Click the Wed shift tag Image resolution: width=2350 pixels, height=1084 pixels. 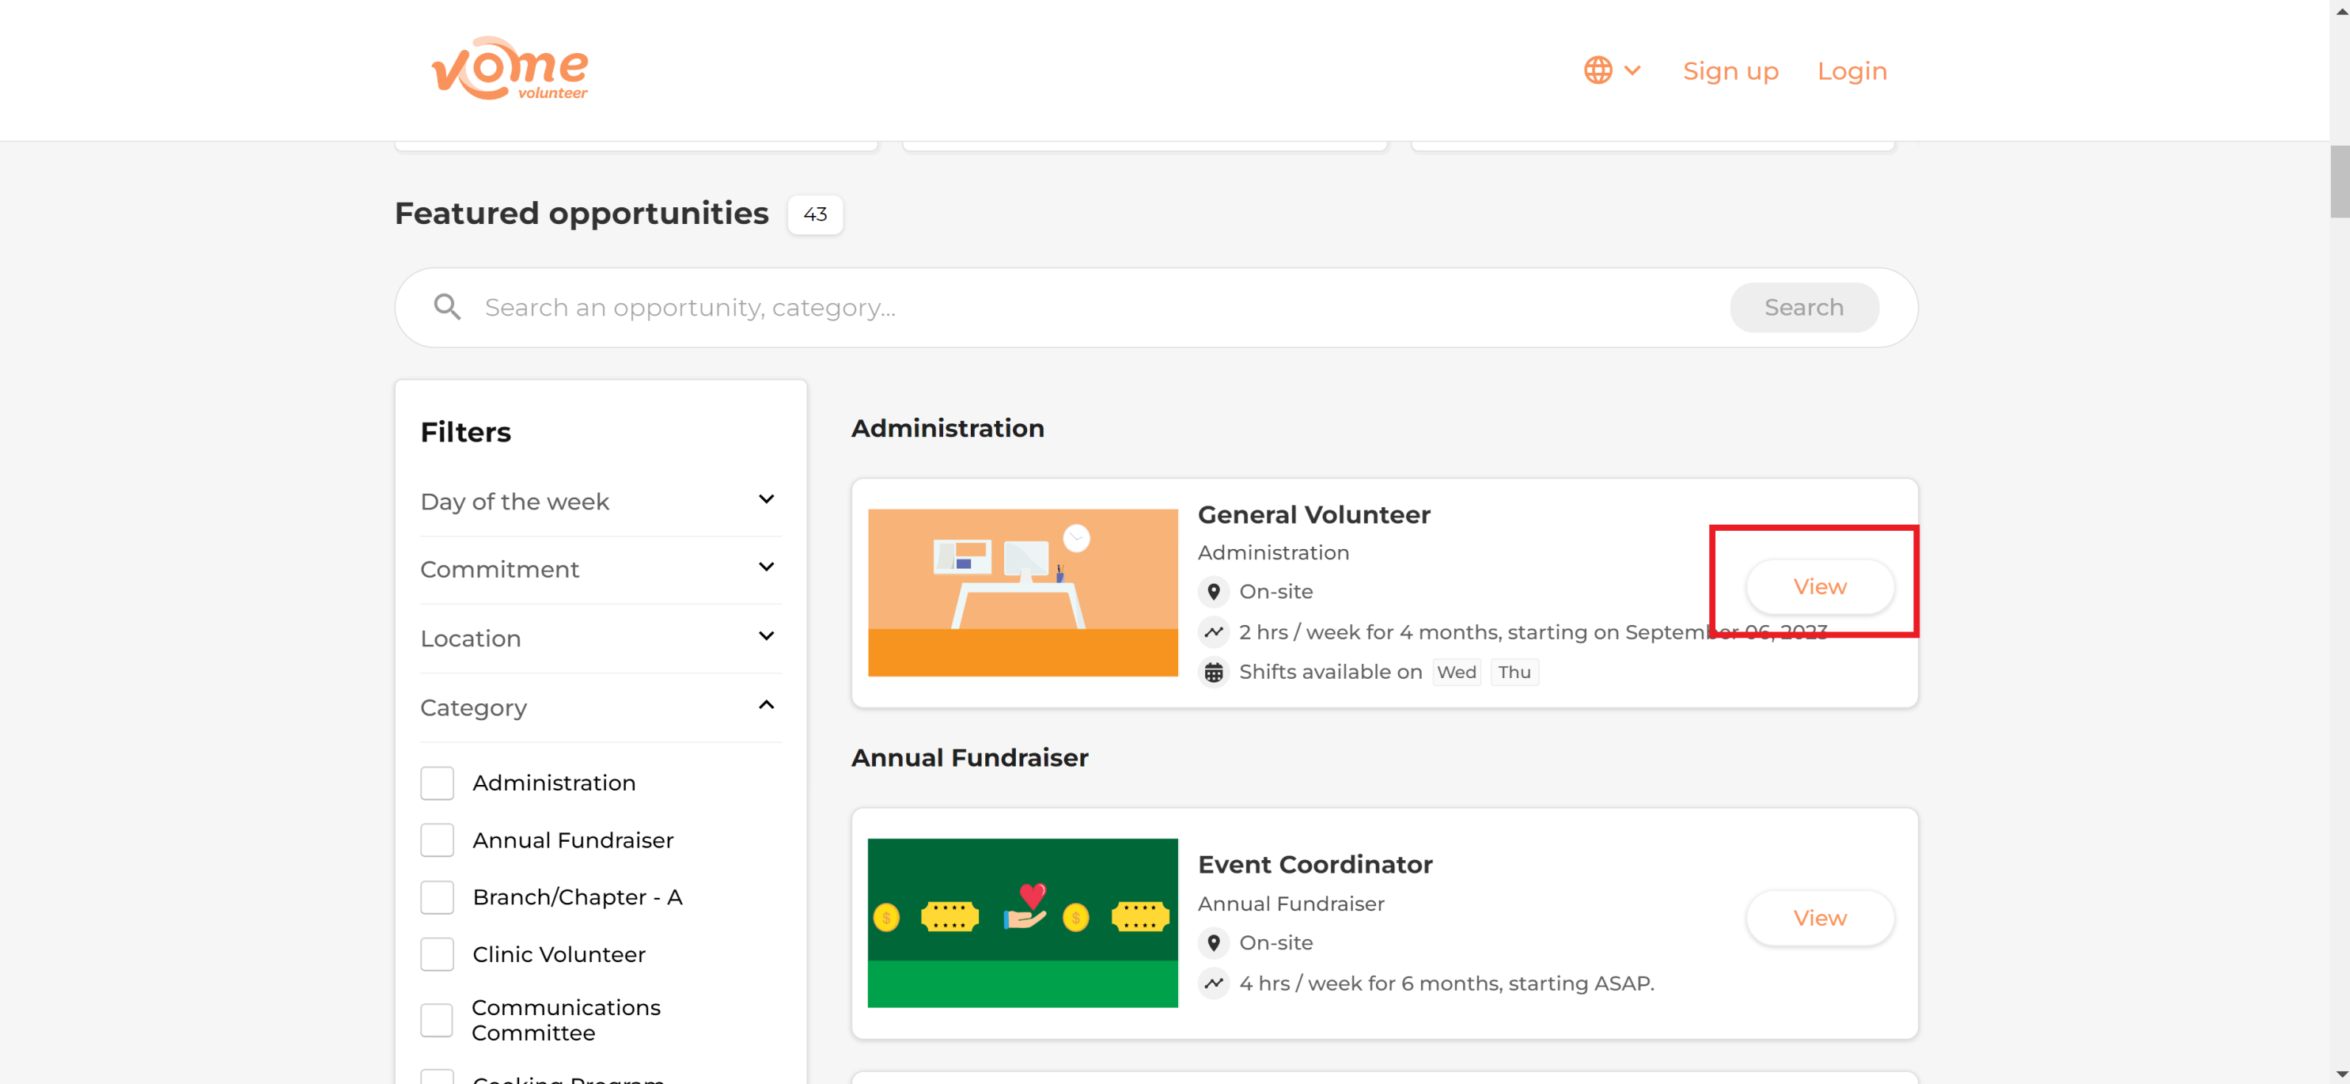tap(1456, 672)
